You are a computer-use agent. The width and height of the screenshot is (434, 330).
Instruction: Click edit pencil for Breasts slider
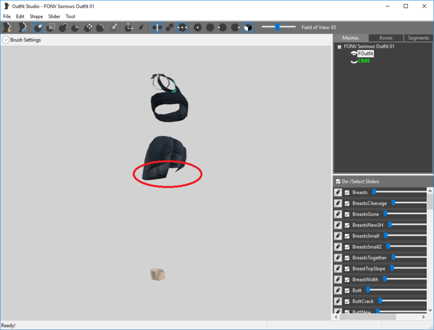click(338, 192)
